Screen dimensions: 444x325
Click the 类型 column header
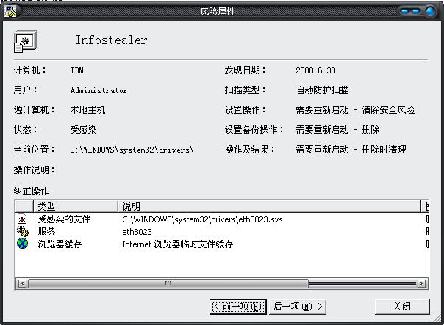76,206
